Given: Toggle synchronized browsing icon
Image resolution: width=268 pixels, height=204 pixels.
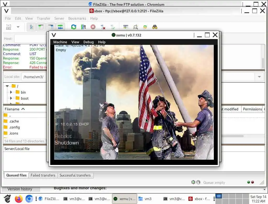Looking at the screenshot, I should point(145,27).
